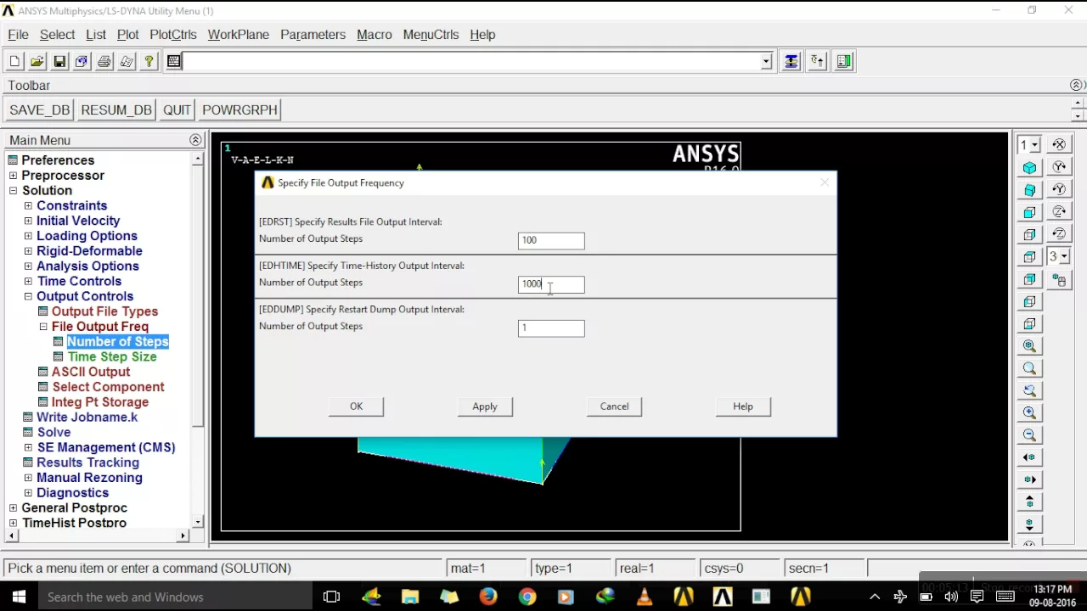This screenshot has height=611, width=1087.
Task: Click the Open ANSYS File folder icon
Action: click(x=37, y=61)
